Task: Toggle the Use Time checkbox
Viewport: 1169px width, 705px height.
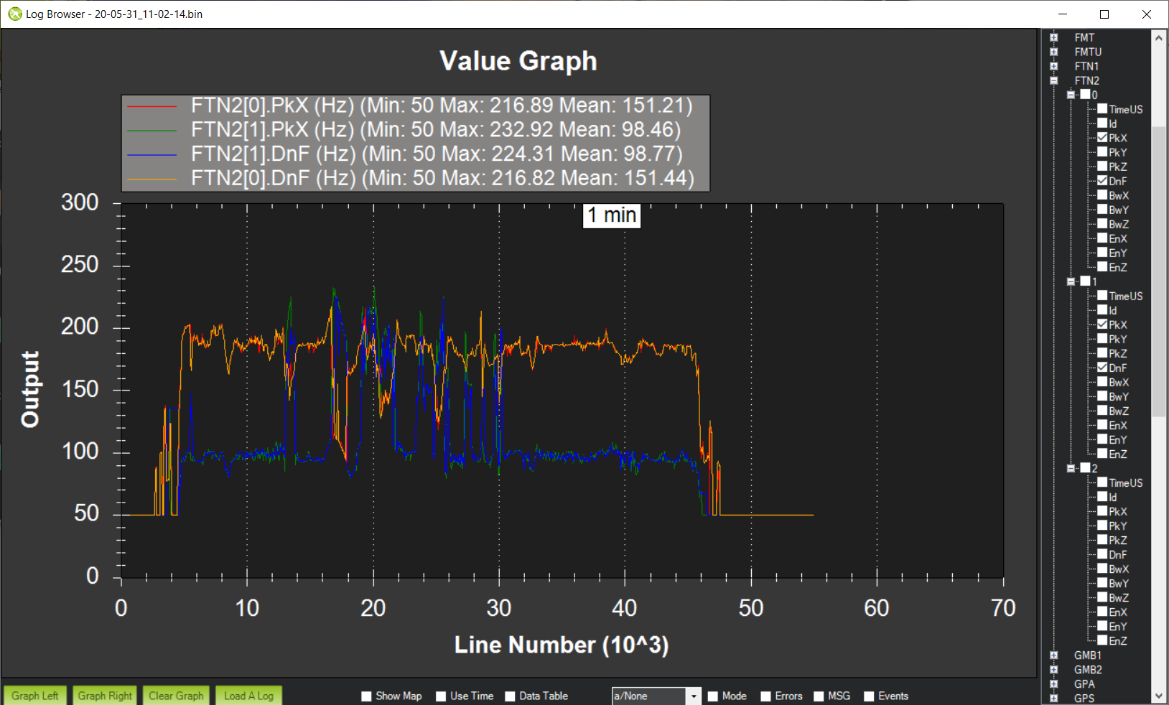Action: coord(441,696)
